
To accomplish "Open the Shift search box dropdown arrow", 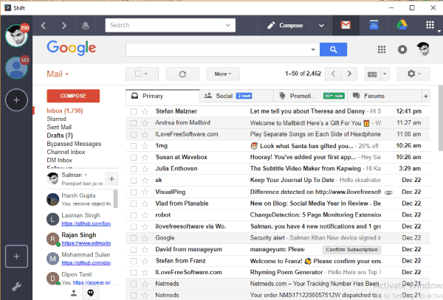I will [228, 25].
